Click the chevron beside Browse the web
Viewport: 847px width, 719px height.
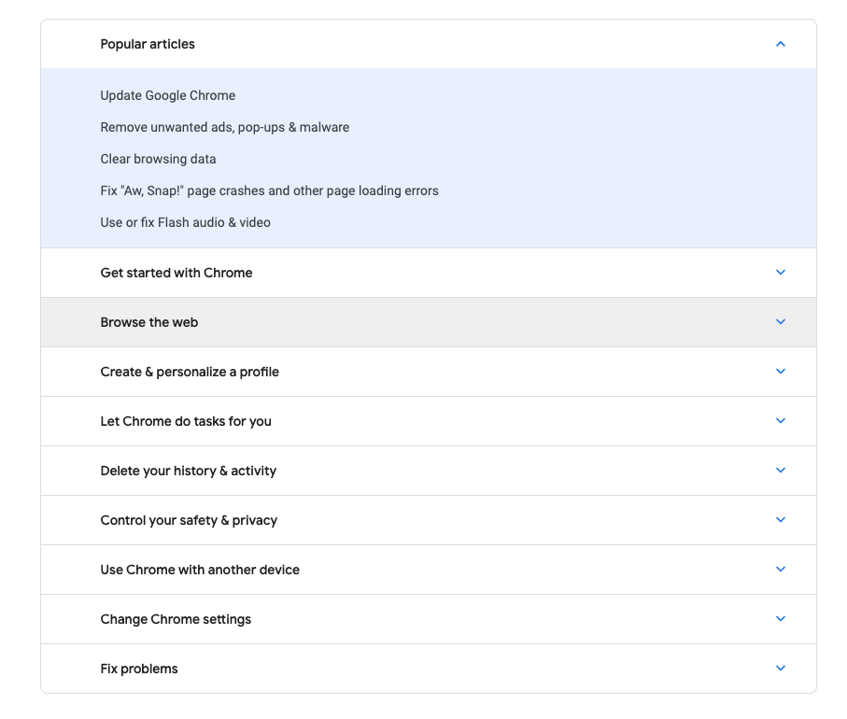(780, 322)
